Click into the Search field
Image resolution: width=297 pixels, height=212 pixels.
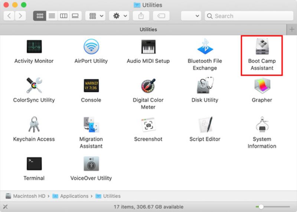(x=249, y=16)
